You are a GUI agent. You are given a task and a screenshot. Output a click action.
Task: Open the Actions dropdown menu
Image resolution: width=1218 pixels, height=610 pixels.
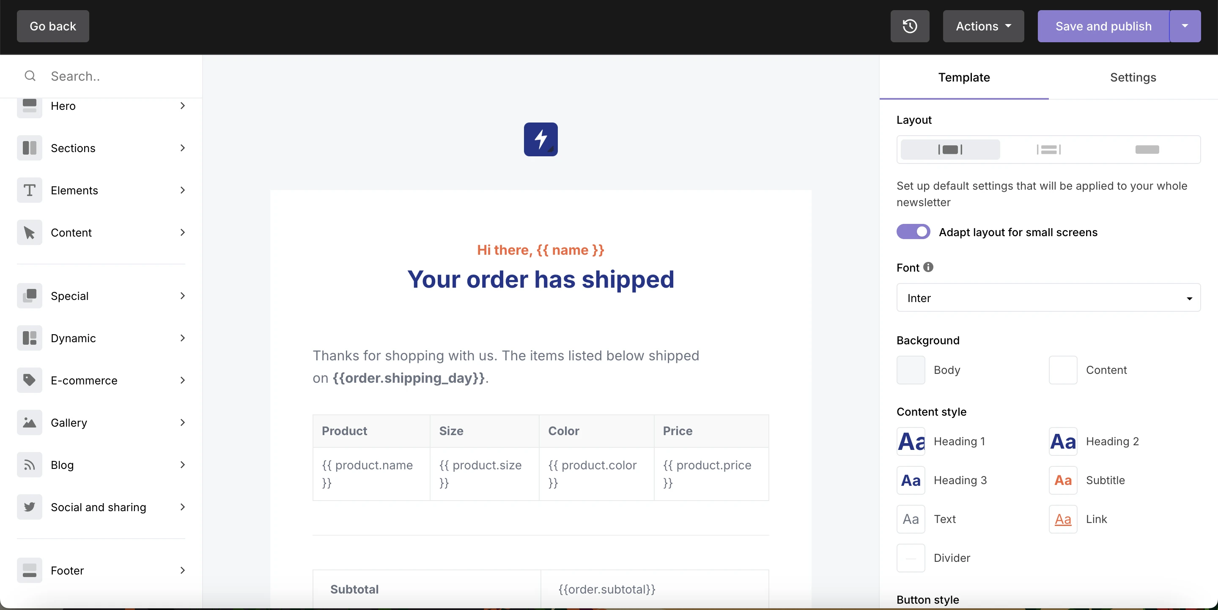983,27
